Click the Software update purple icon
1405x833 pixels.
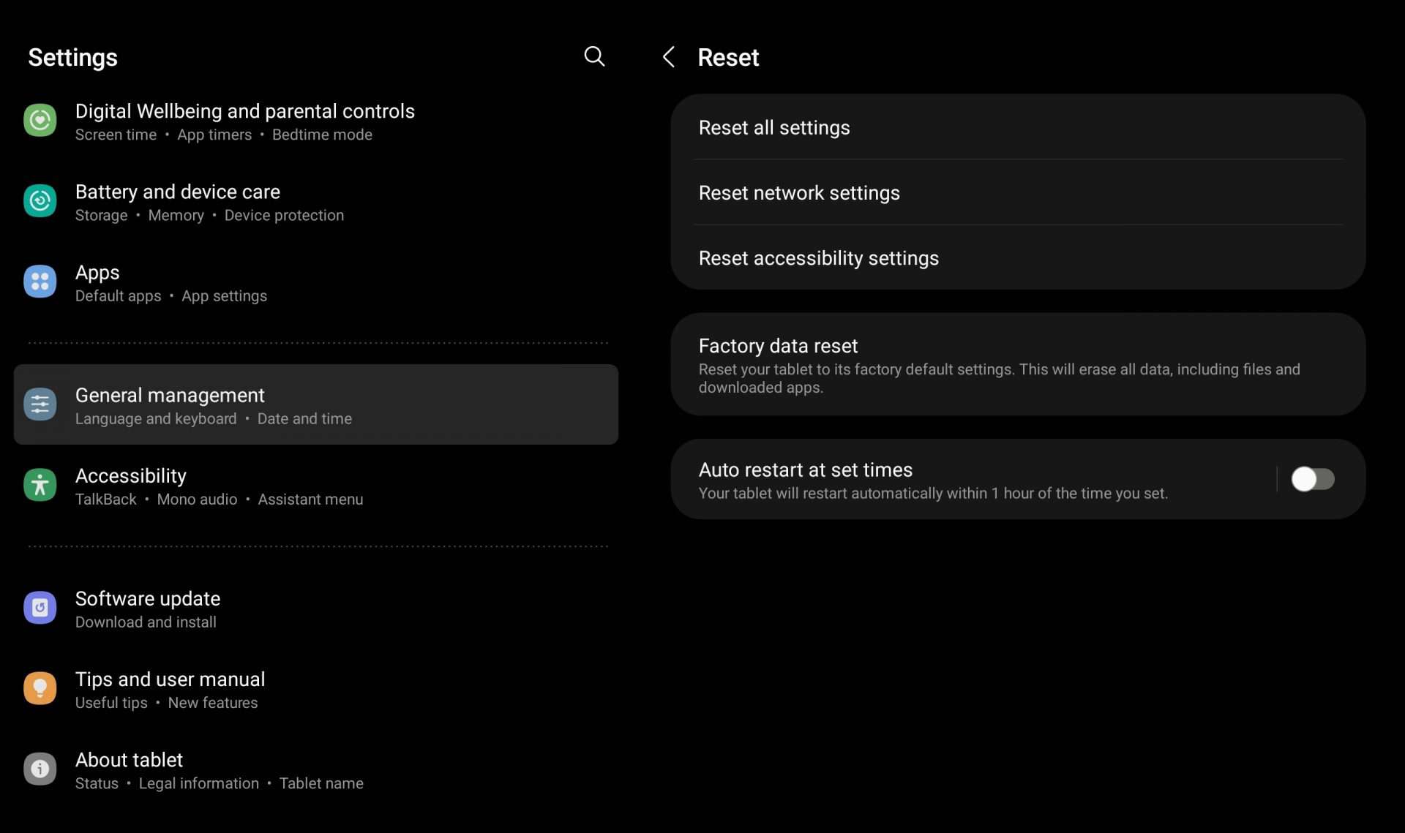pos(40,608)
